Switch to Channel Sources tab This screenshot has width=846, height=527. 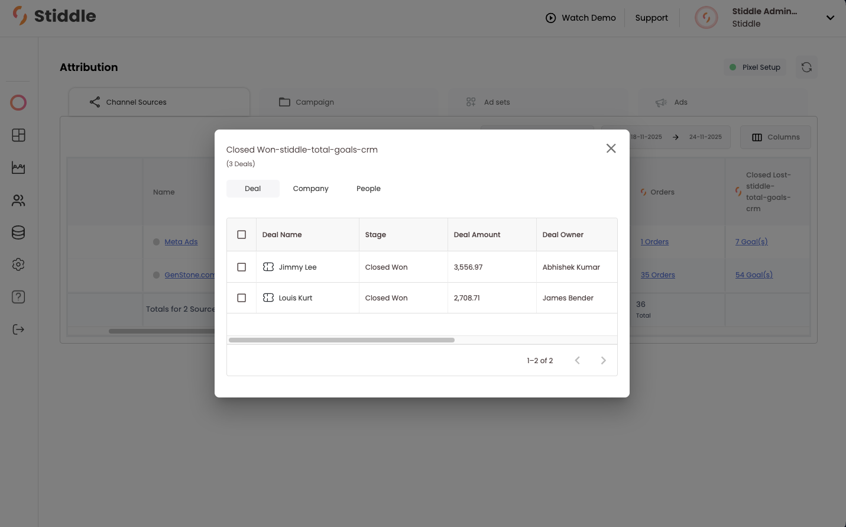tap(159, 102)
